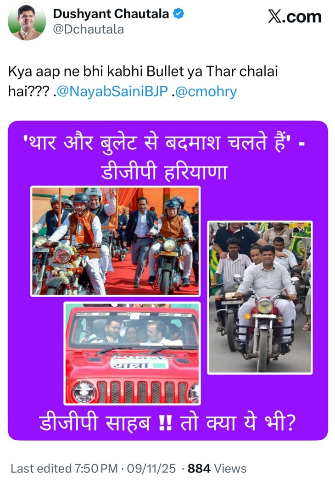The height and width of the screenshot is (482, 335).
Task: Open the @NayabSainiBJP mention
Action: click(112, 91)
